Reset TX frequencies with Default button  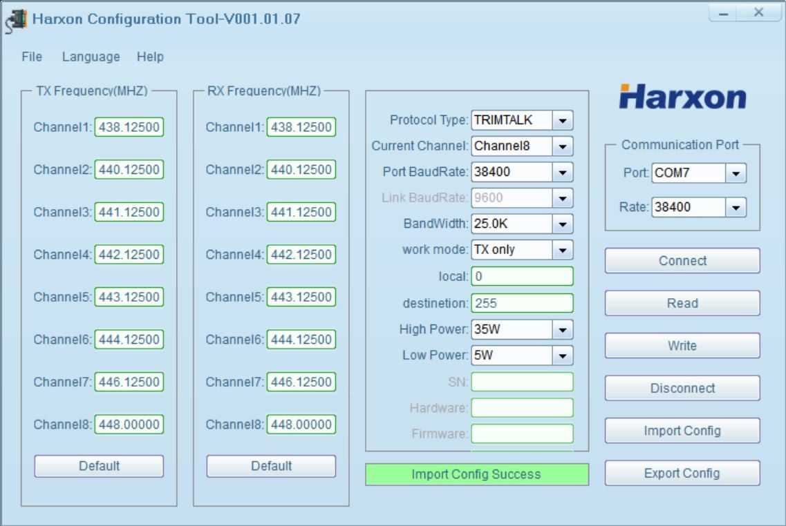[x=99, y=466]
